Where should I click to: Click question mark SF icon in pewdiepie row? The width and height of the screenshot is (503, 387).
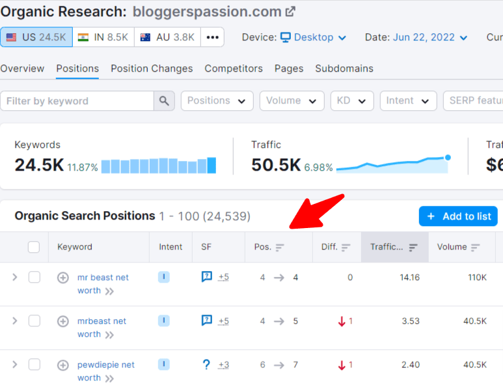tap(206, 364)
